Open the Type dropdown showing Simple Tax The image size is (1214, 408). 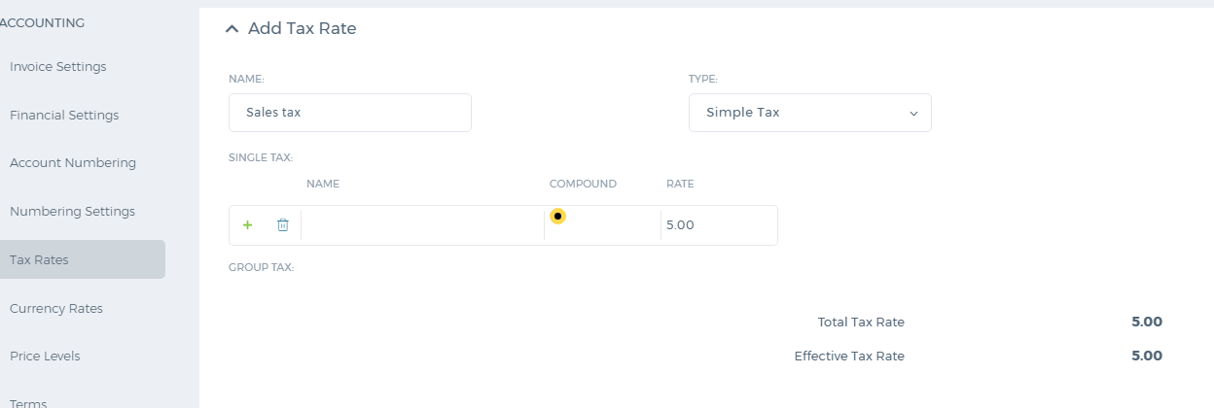(810, 113)
